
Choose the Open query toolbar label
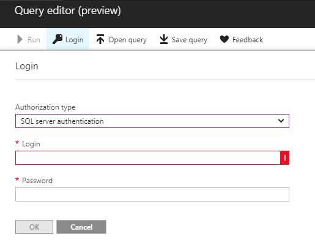[x=127, y=40]
